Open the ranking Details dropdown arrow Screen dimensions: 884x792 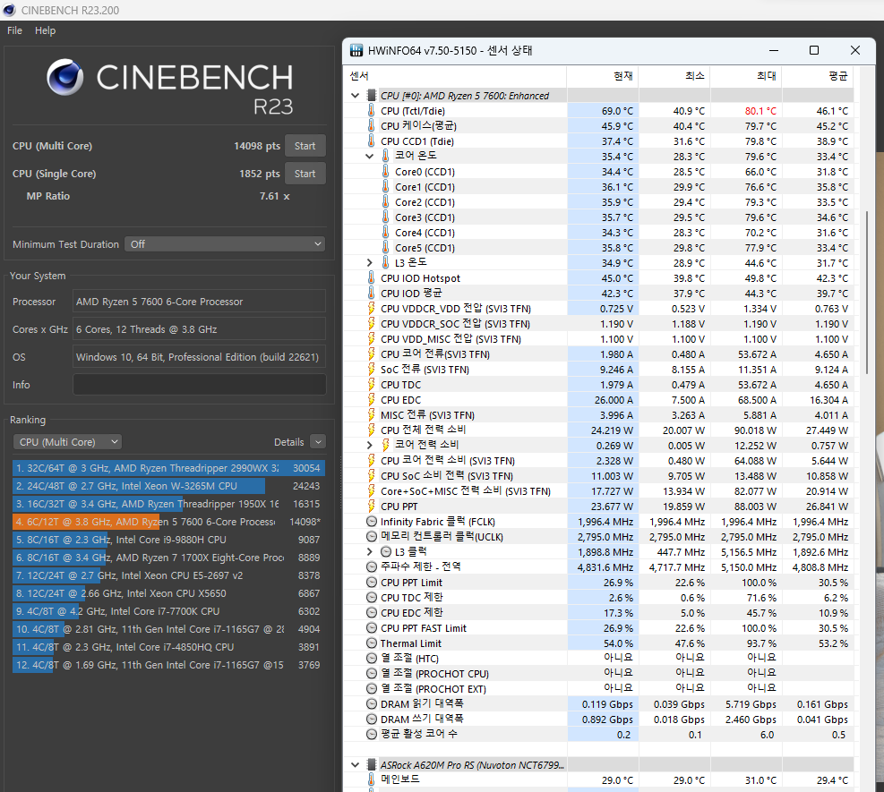[x=318, y=442]
